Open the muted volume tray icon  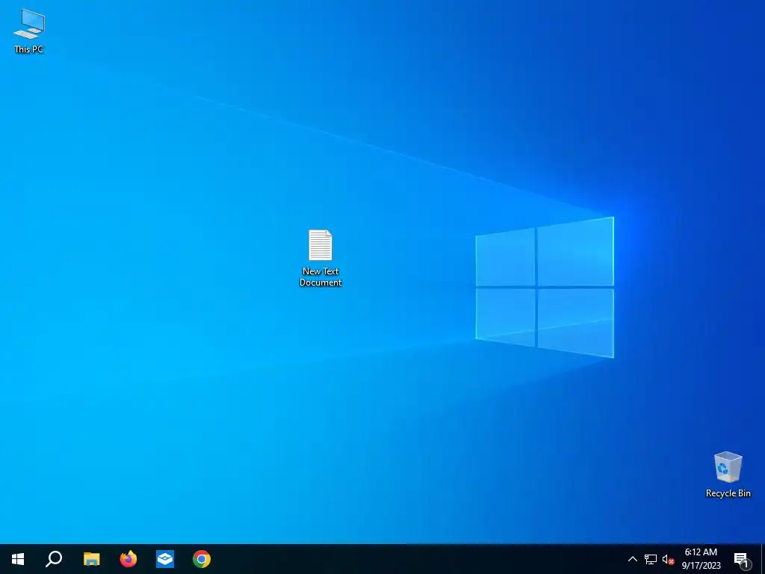pos(668,559)
